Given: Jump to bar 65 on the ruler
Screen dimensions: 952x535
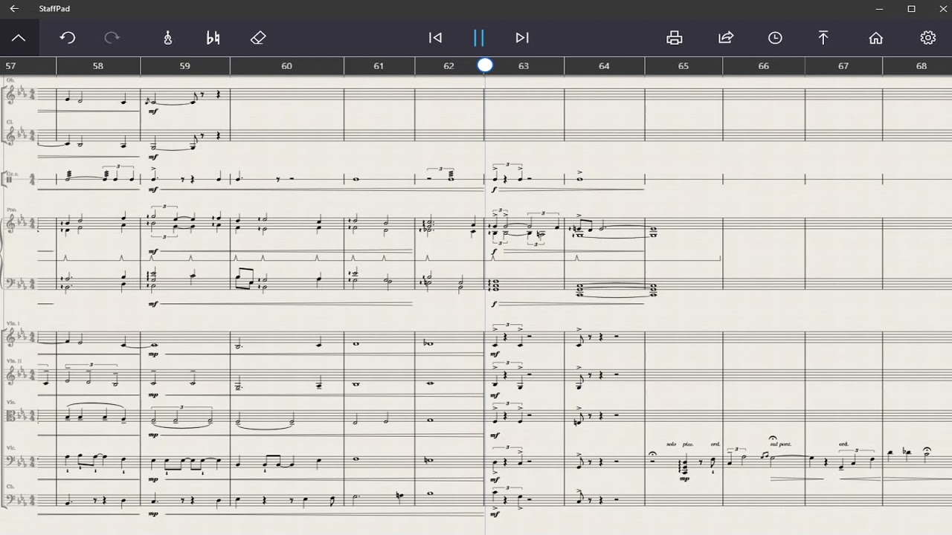Looking at the screenshot, I should point(684,66).
